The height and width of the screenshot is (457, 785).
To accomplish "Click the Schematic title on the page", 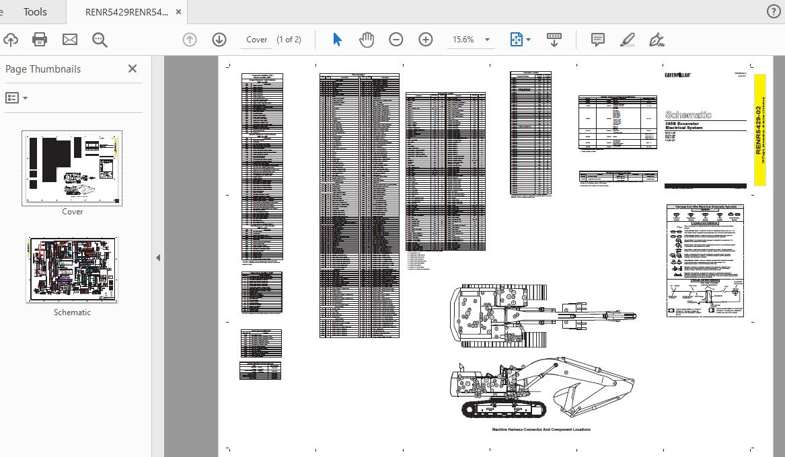I will 688,115.
